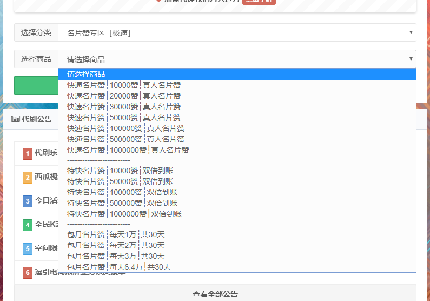
Task: Select 快速名片赞 1000000赞 真人名片赞 option
Action: 128,150
